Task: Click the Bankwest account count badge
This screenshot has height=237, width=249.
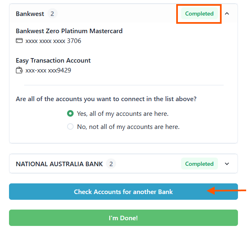Action: [52, 14]
